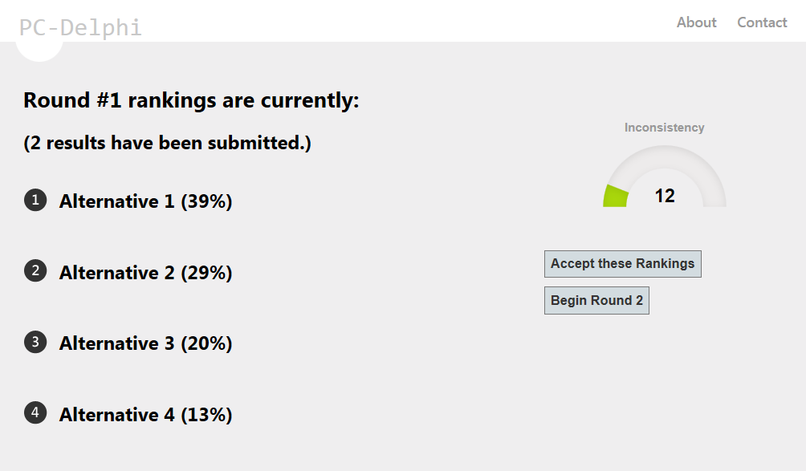806x471 pixels.
Task: Click the green segment of the inconsistency gauge
Action: click(x=616, y=197)
